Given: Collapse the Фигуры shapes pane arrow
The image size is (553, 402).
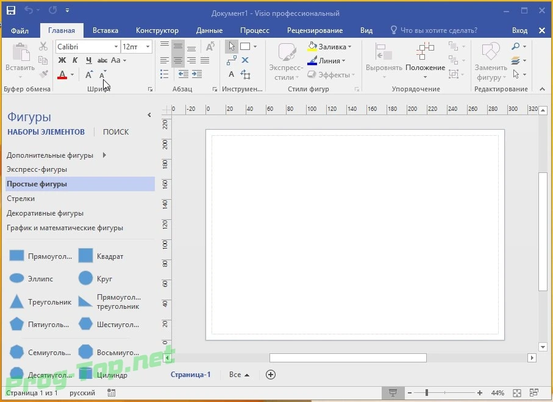Looking at the screenshot, I should point(149,115).
